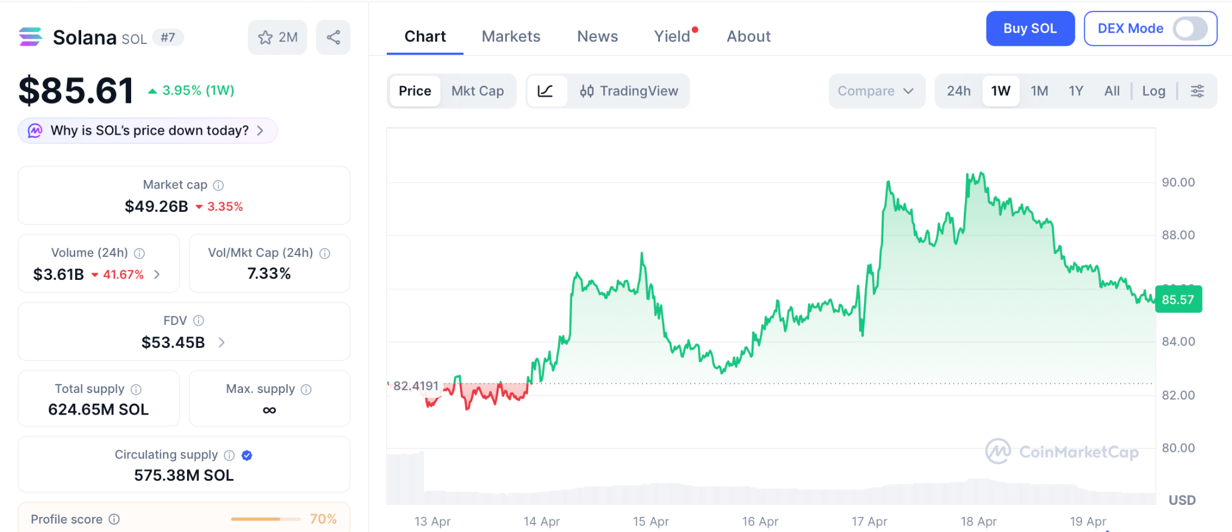Expand the FDV details chevron

point(221,342)
